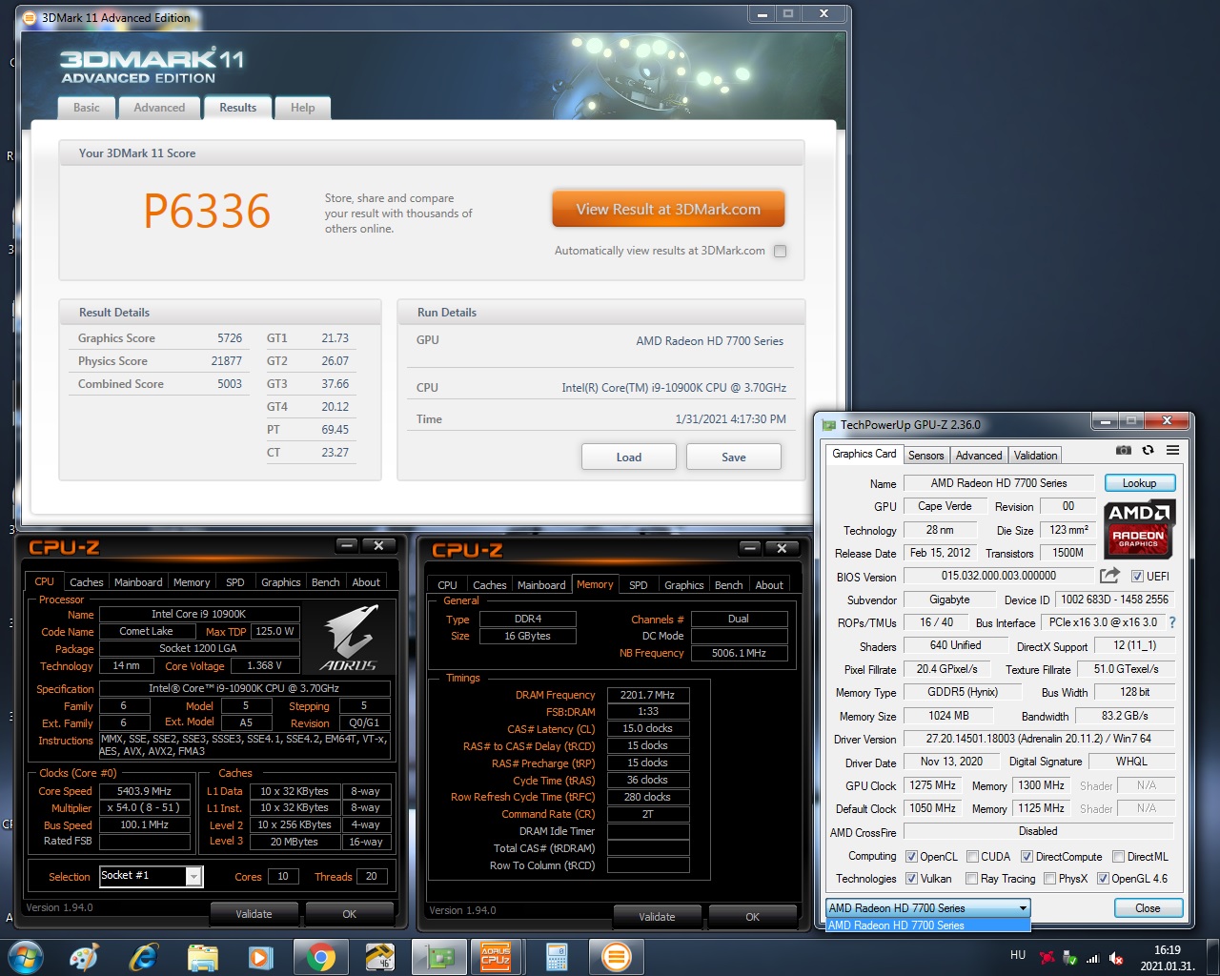The height and width of the screenshot is (976, 1220).
Task: Switch to the 3DMark Advanced tab
Action: pyautogui.click(x=159, y=108)
